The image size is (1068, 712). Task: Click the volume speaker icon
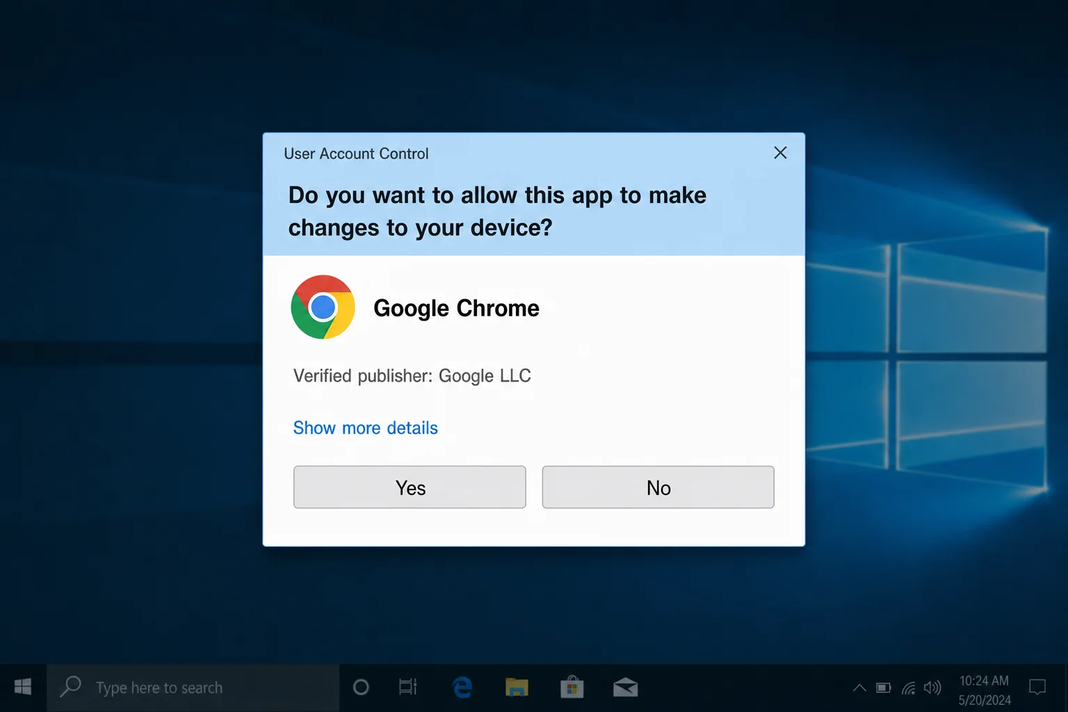(932, 688)
